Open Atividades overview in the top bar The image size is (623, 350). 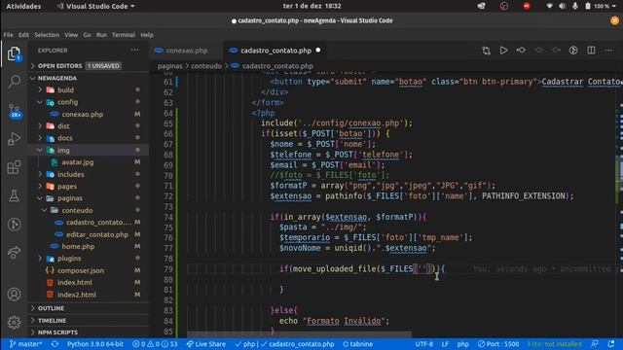coord(23,6)
